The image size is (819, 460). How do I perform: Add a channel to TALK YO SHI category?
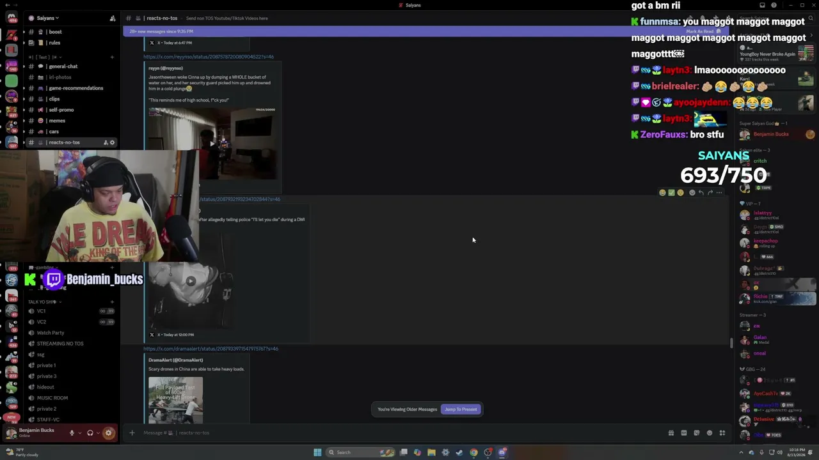pos(112,302)
